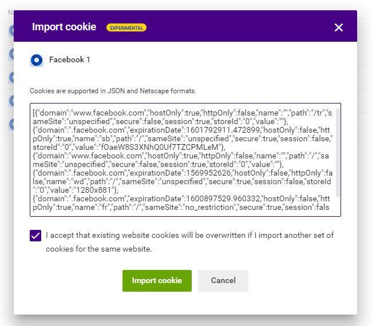Click the topmost profile icon behind the dialog

(x=11, y=30)
